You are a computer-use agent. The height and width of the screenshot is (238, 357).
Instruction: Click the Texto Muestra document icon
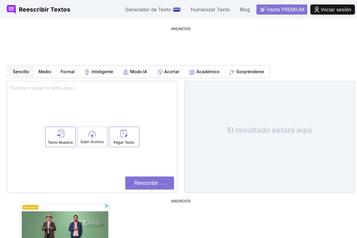pyautogui.click(x=61, y=133)
